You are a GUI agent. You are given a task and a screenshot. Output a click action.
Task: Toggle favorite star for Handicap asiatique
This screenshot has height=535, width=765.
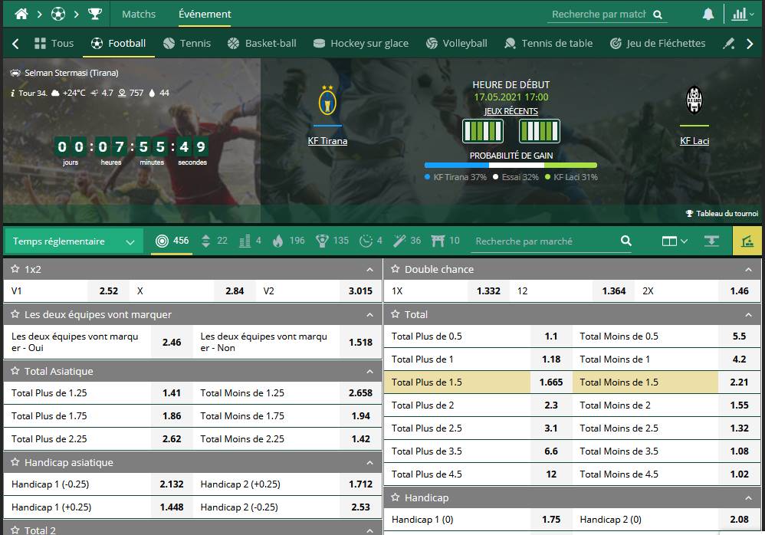click(15, 462)
